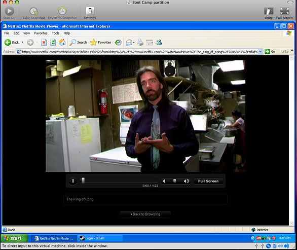Open the Messenger toolbar icon
The image size is (297, 250).
tap(159, 42)
